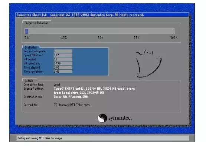Click the 'Connection type' label
Image resolution: width=206 pixels, height=146 pixels.
33,84
